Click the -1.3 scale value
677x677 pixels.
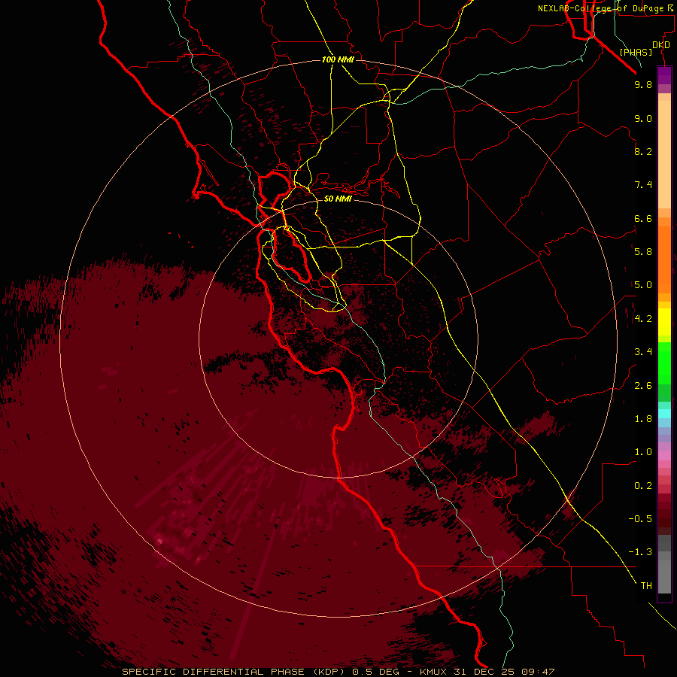(640, 552)
